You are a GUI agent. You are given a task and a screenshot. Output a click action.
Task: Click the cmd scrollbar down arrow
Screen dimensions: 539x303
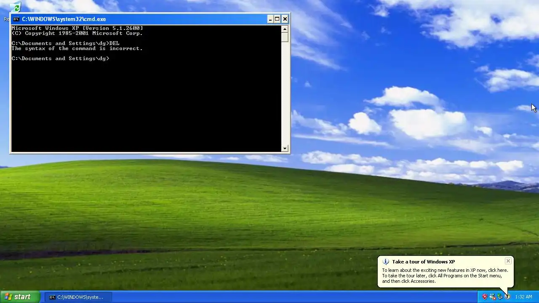[x=285, y=148]
